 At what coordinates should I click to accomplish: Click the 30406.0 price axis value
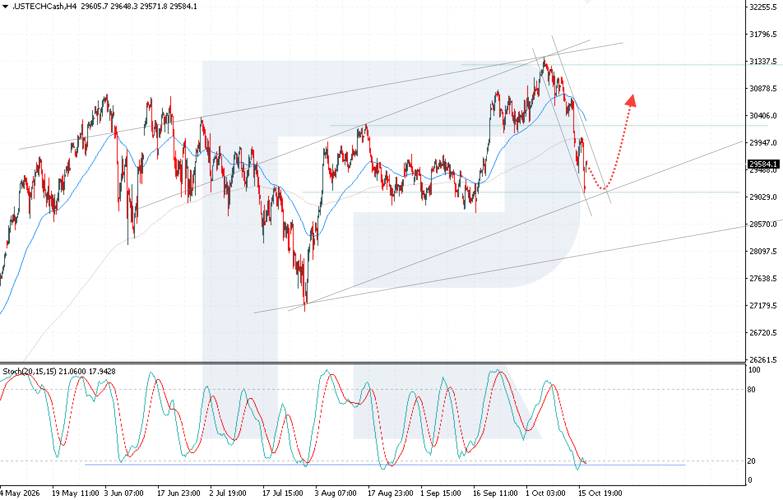[763, 116]
